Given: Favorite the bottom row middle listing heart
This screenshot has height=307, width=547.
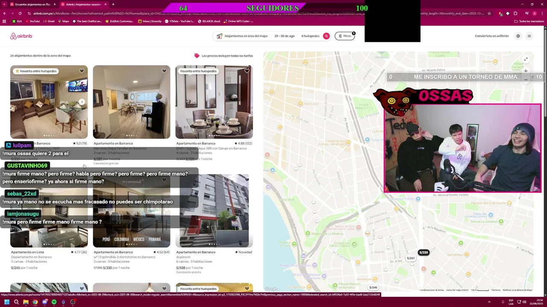Looking at the screenshot, I should pos(164,289).
